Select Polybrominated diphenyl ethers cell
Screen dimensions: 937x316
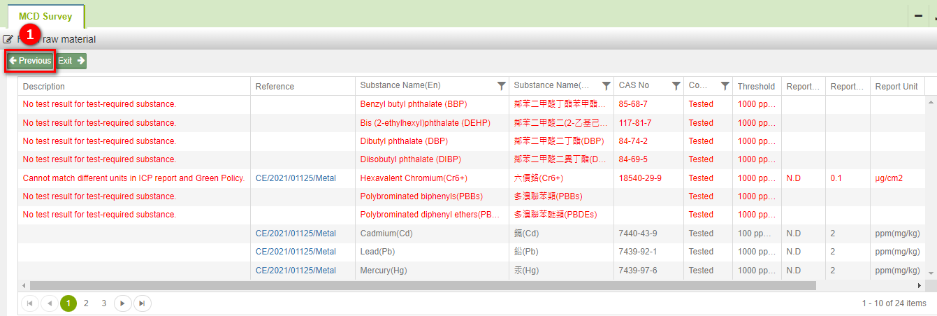pos(430,215)
